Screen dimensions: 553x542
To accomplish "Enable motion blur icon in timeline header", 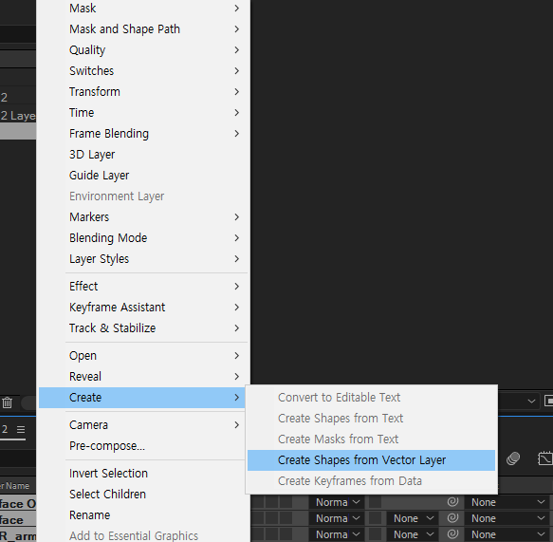I will pyautogui.click(x=513, y=458).
